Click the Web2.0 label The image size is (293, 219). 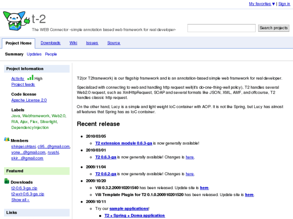[58, 116]
